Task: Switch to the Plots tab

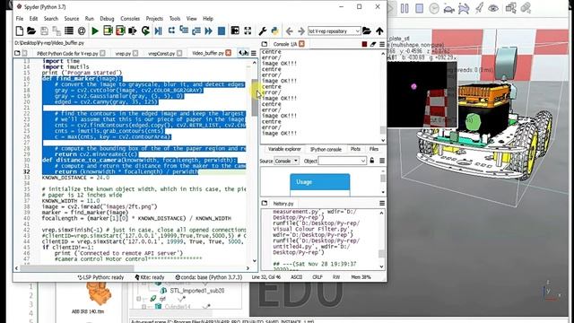Action: point(355,150)
